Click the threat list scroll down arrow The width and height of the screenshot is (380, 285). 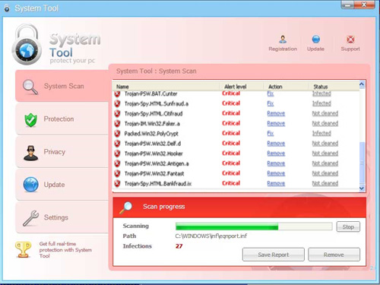click(362, 188)
